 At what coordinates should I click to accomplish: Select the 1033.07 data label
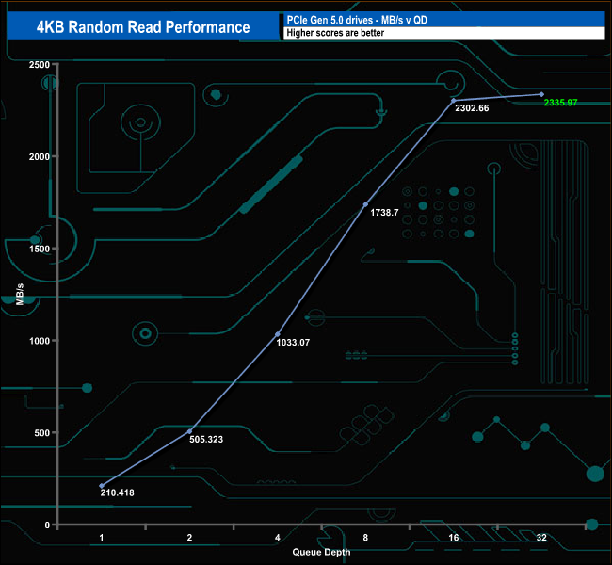(x=291, y=343)
